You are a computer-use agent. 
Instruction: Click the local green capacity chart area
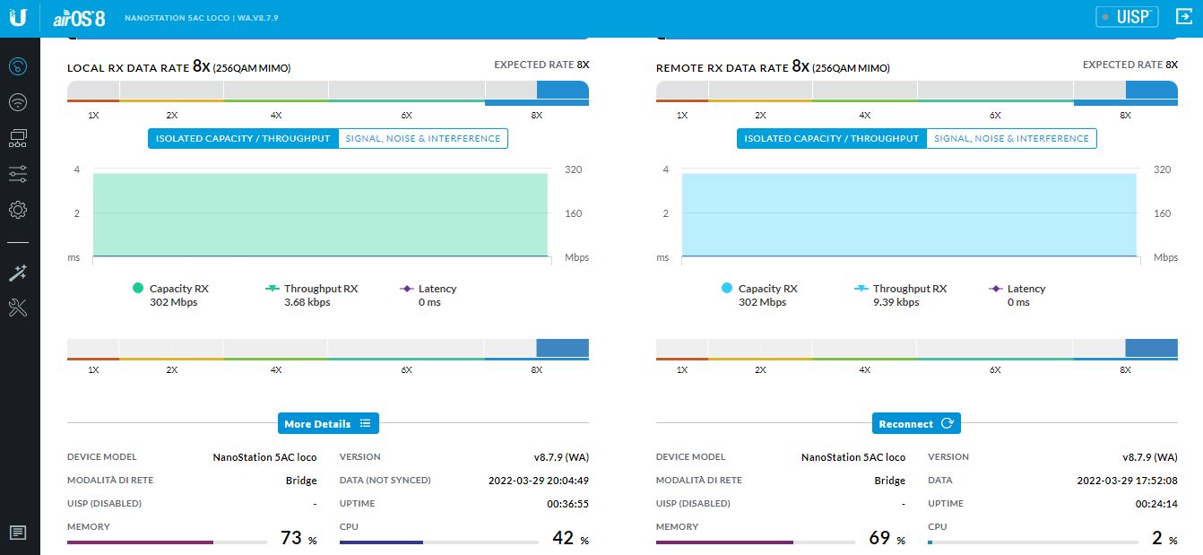(320, 214)
